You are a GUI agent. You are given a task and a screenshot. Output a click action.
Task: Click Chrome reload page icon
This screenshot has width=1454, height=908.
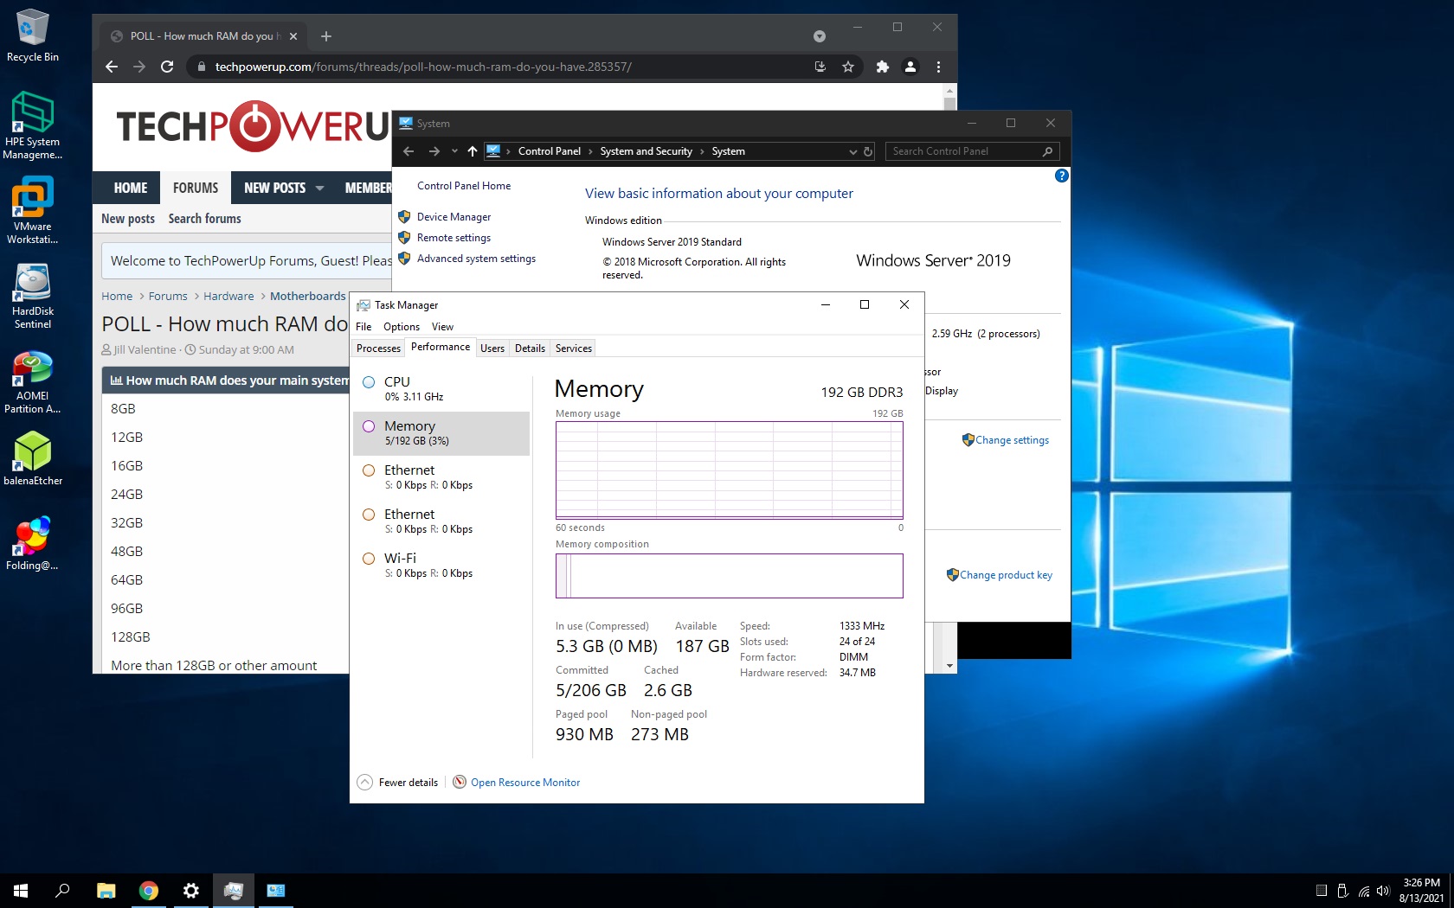[167, 67]
